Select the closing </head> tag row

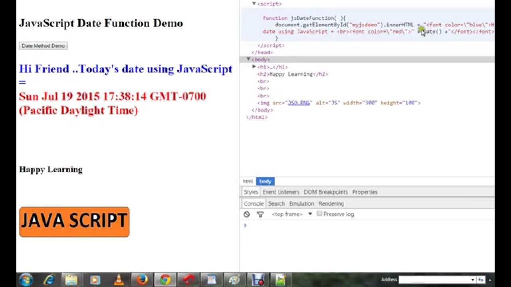[262, 52]
